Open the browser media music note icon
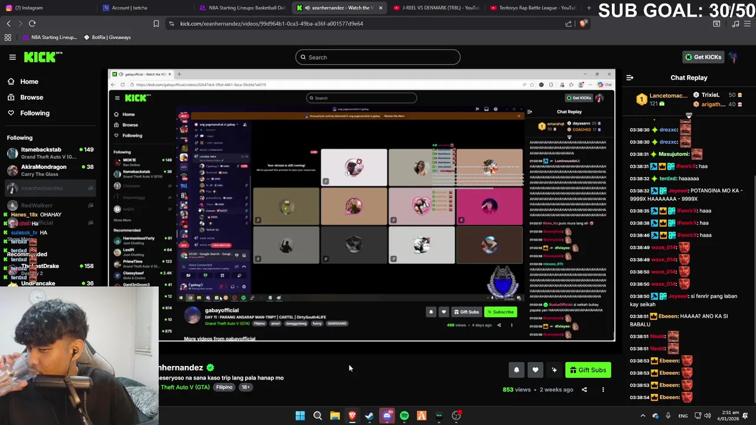The image size is (756, 425). (x=735, y=24)
